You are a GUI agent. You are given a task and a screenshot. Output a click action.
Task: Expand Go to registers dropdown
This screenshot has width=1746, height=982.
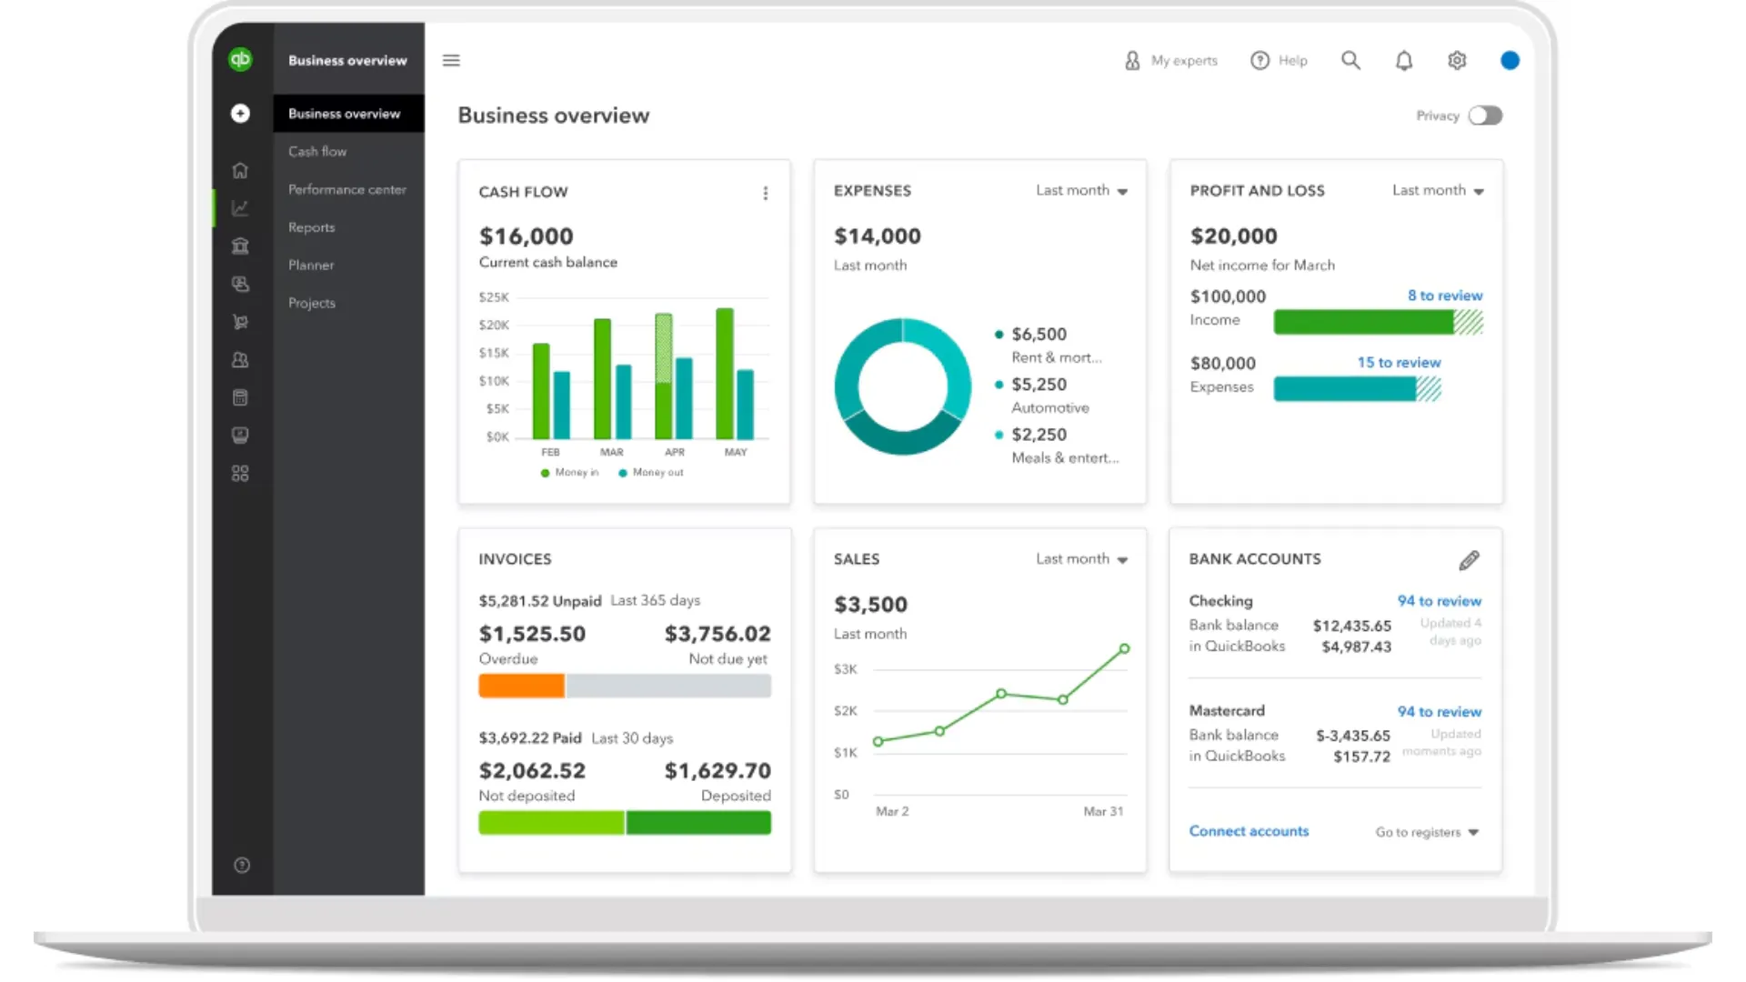coord(1427,832)
